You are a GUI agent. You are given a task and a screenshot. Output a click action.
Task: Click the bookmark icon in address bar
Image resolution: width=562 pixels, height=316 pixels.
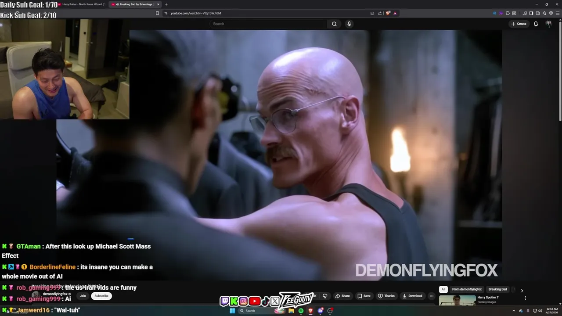click(x=157, y=13)
